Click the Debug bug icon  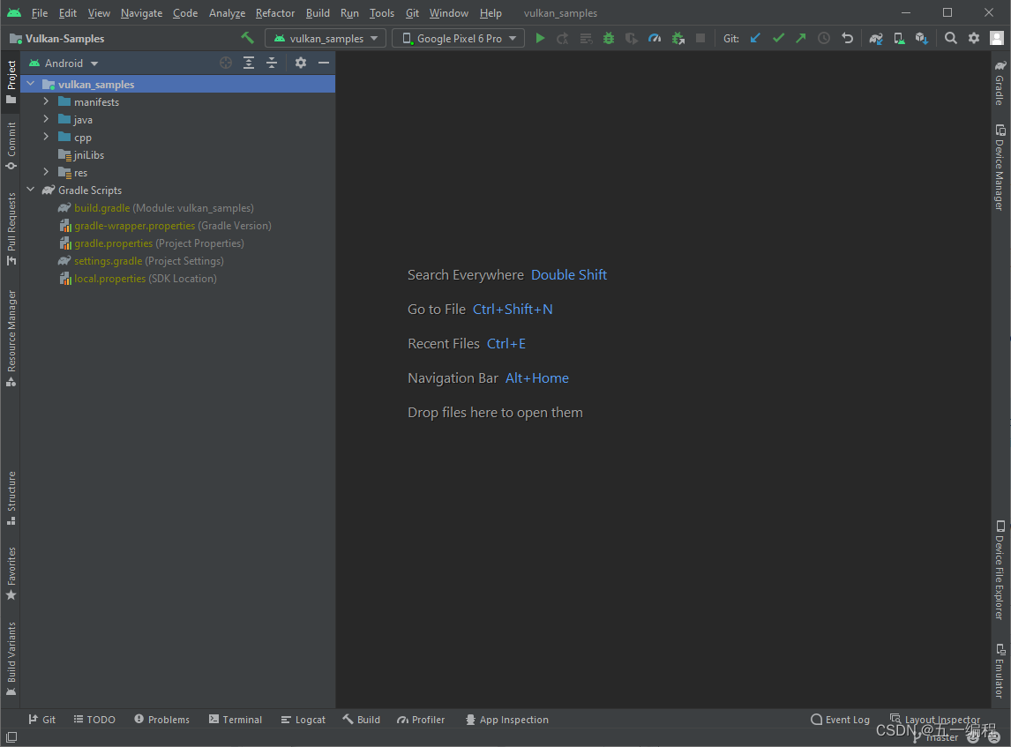pyautogui.click(x=609, y=39)
